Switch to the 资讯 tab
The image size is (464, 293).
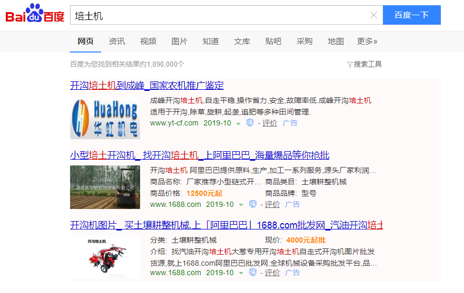[117, 41]
